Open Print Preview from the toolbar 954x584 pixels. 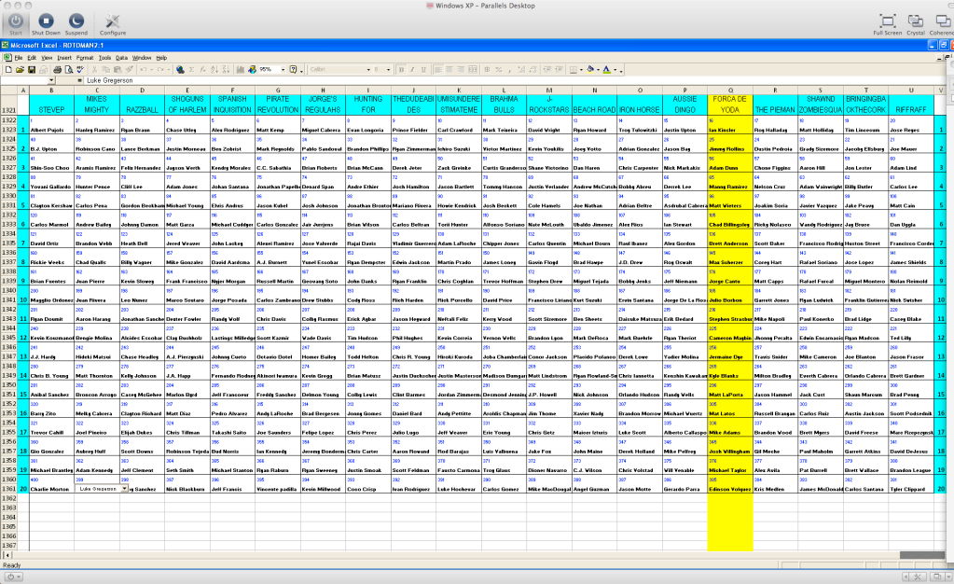point(69,69)
